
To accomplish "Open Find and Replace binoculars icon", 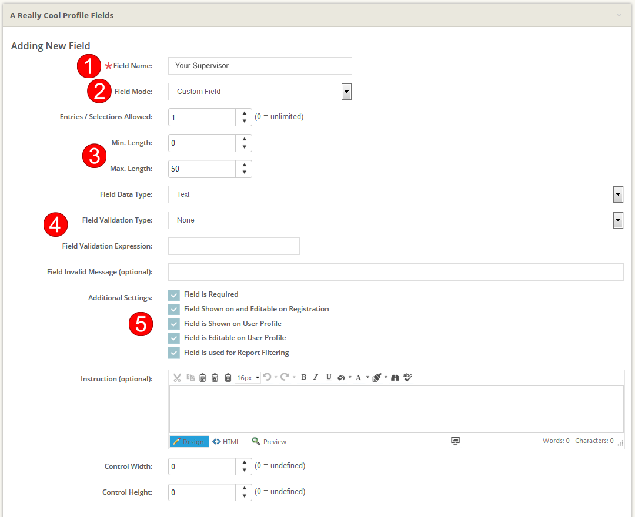I will (395, 377).
